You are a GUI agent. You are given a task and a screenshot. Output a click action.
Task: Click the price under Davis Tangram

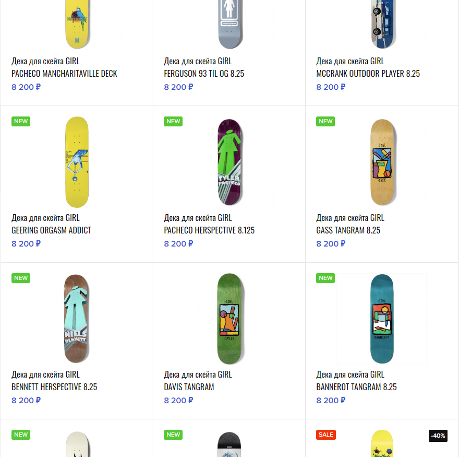(178, 401)
